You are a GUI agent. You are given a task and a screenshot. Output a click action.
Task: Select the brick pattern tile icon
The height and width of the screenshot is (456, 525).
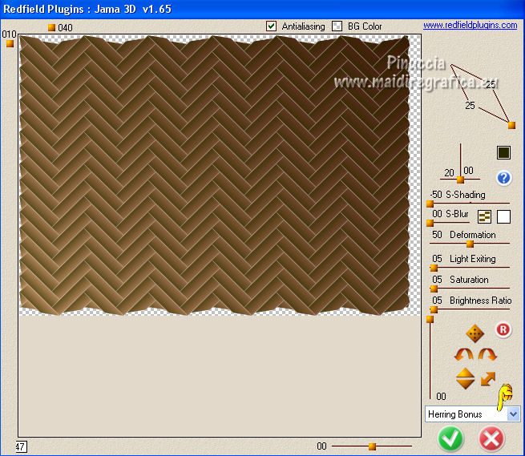tap(484, 217)
